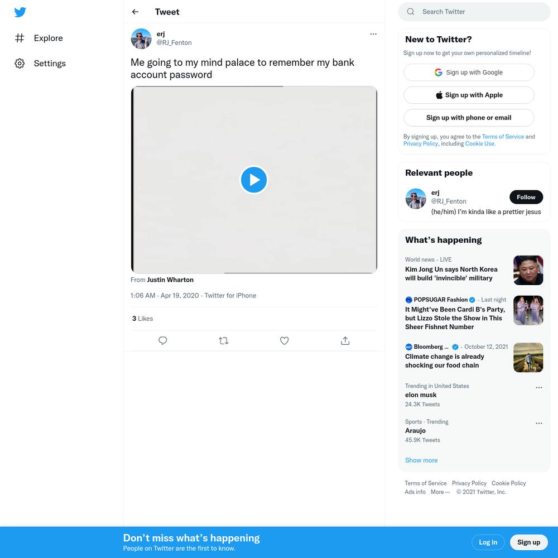Image resolution: width=558 pixels, height=558 pixels.
Task: Open the Kim Jong Un story thumbnail
Action: [528, 270]
